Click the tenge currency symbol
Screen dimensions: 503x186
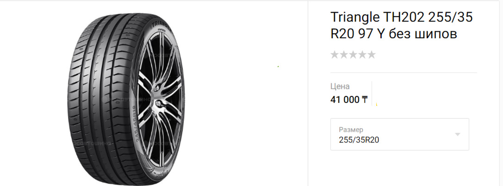click(x=365, y=99)
